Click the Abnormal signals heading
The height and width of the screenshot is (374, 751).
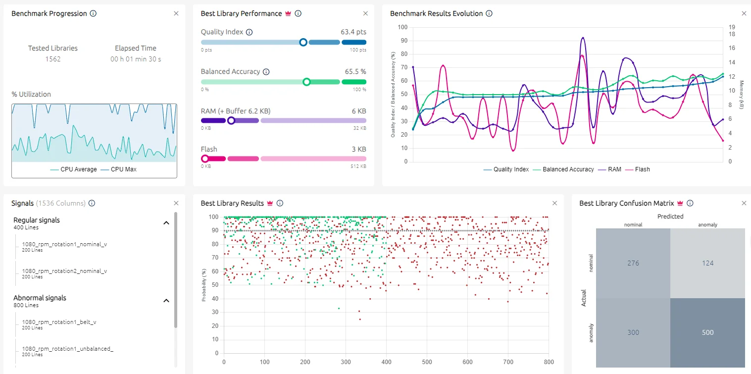40,298
